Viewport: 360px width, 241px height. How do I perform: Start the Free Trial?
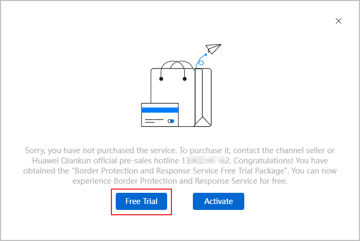click(141, 201)
